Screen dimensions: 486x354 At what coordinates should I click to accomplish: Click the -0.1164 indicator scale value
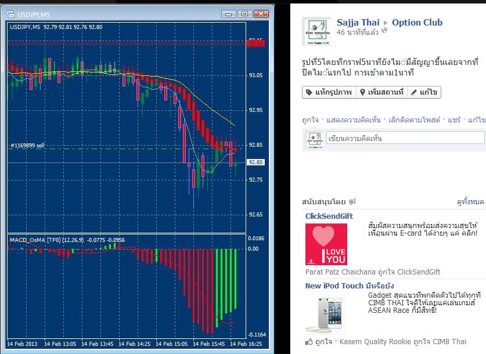tap(257, 334)
